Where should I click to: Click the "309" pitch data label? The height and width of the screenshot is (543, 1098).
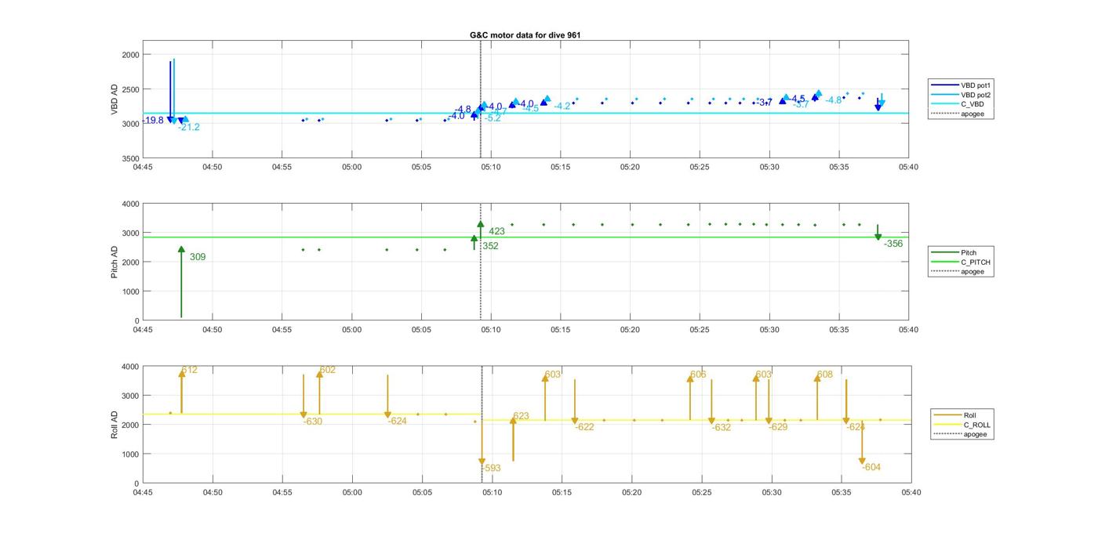198,257
